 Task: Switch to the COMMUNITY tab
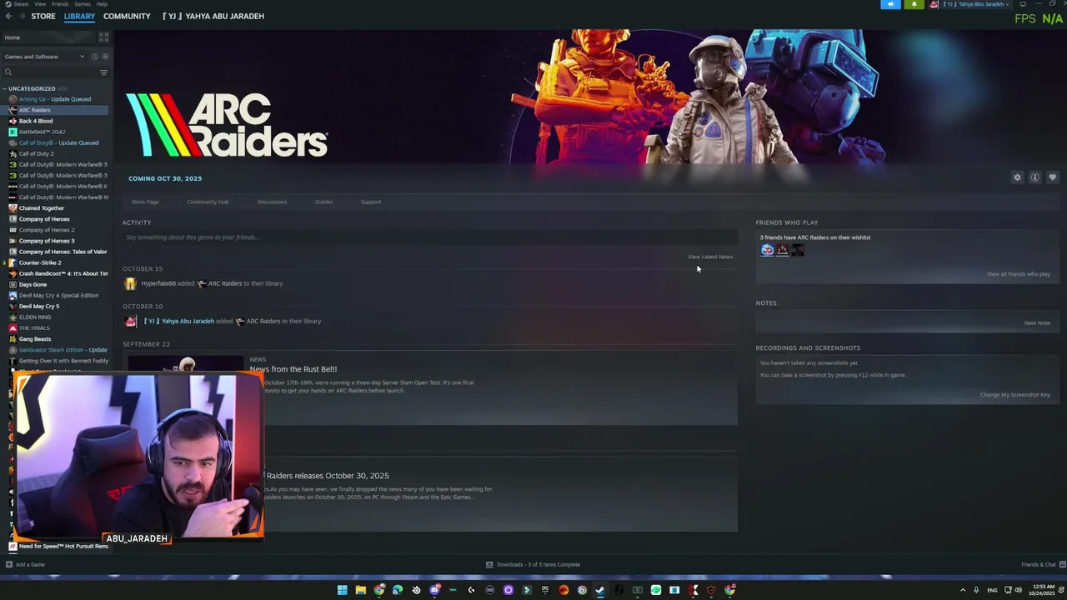tap(127, 16)
